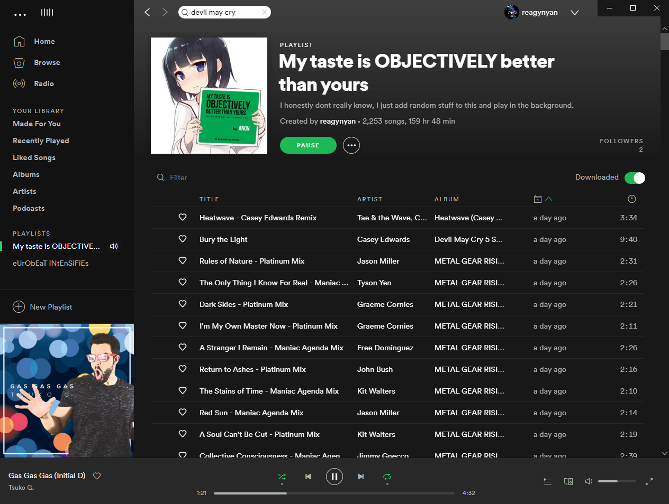Seek in the song progress bar
This screenshot has height=504, width=669.
(x=334, y=493)
